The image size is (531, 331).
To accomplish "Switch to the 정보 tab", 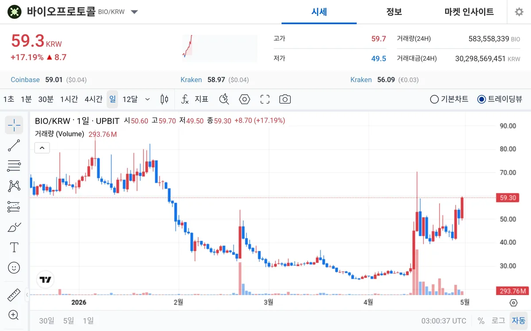I will pyautogui.click(x=394, y=12).
